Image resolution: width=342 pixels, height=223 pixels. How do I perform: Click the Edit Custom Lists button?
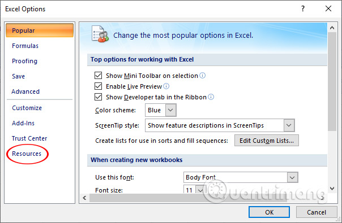(x=267, y=141)
